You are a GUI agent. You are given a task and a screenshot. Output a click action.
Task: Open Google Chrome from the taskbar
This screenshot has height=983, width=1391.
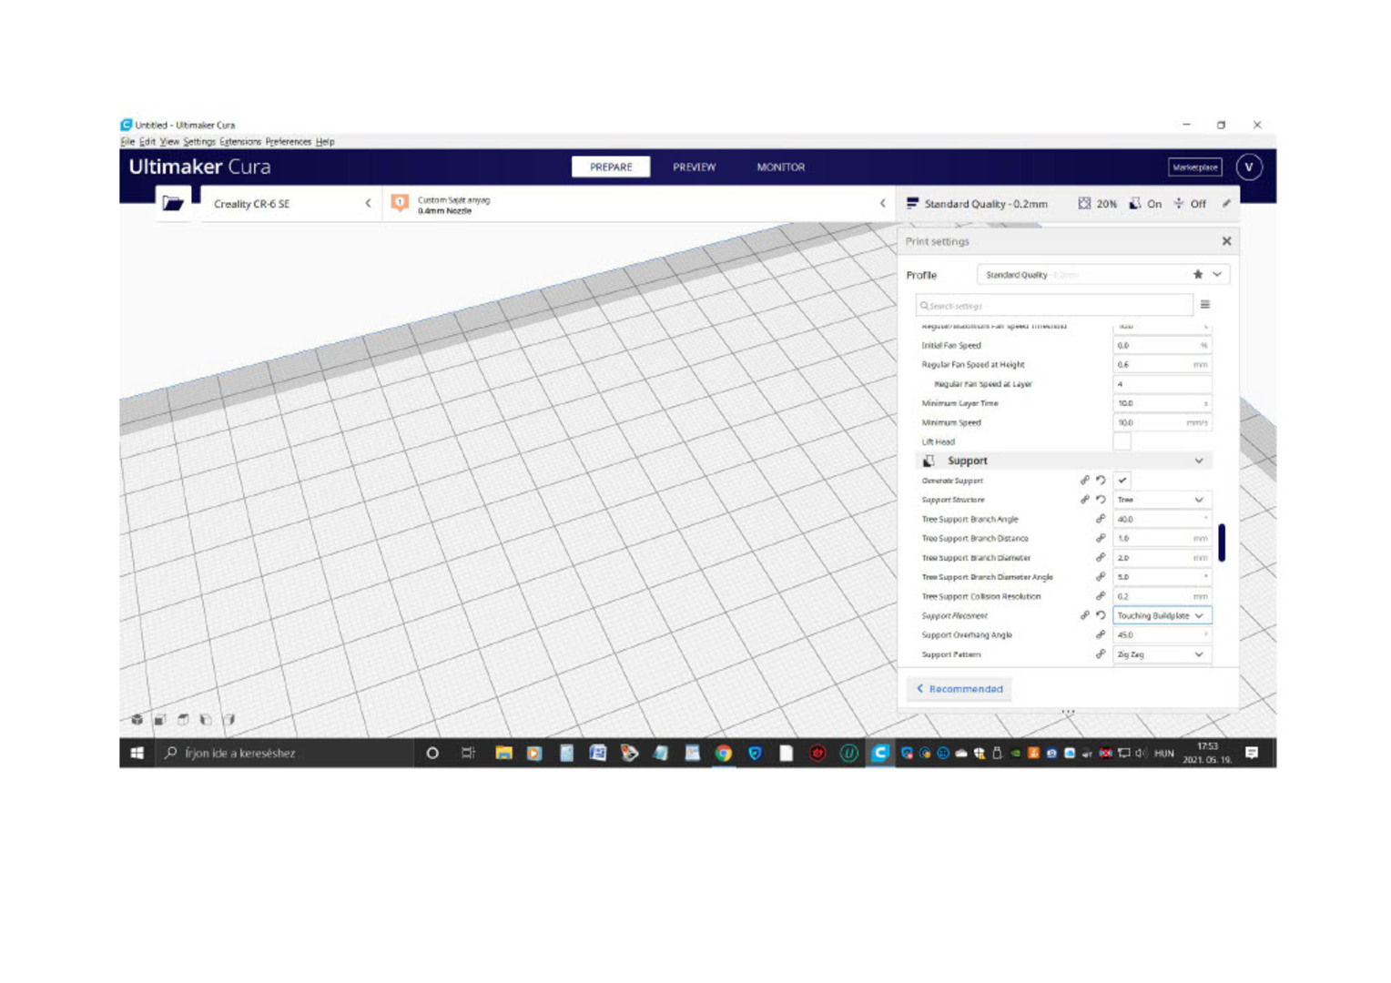[x=724, y=753]
